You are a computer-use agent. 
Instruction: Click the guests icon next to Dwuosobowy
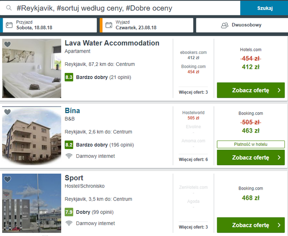tap(225, 25)
